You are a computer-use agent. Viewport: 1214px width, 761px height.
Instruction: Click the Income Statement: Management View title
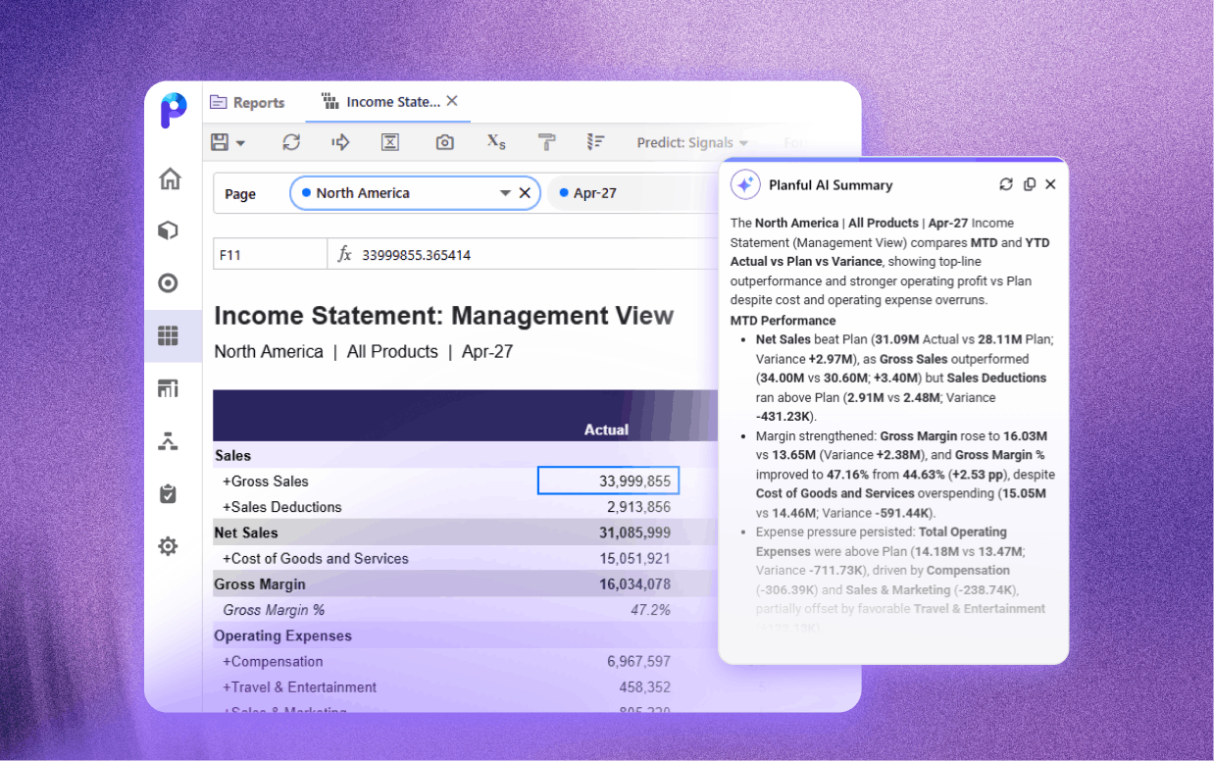tap(444, 316)
